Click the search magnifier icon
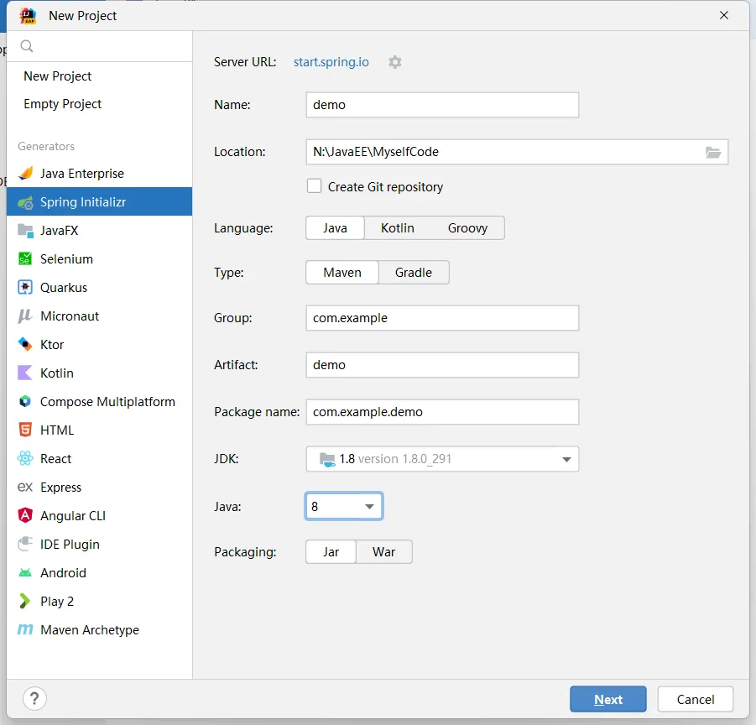The width and height of the screenshot is (756, 725). [x=27, y=46]
